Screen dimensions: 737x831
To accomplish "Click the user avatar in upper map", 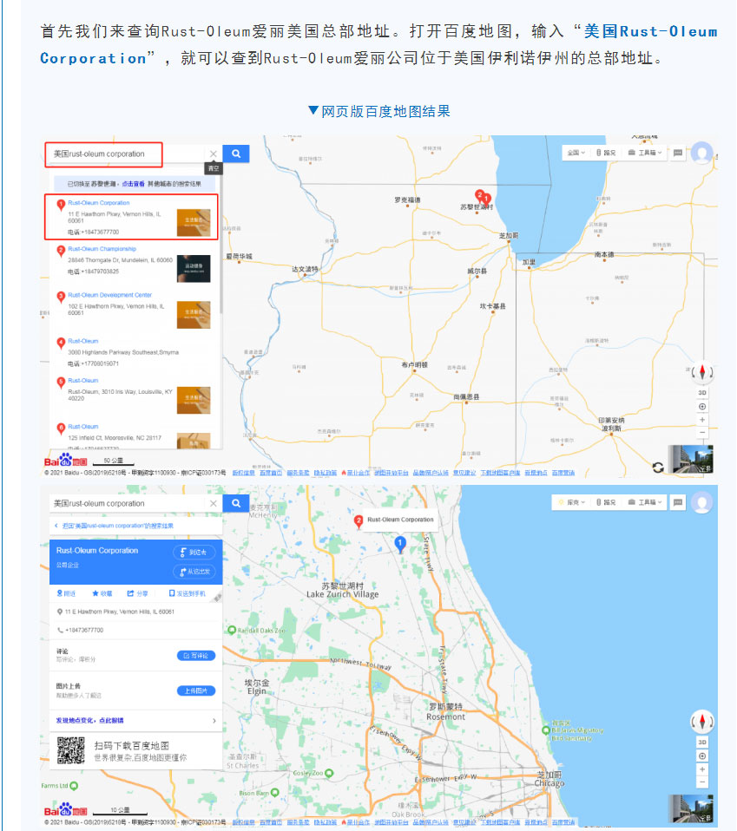I will coord(702,153).
